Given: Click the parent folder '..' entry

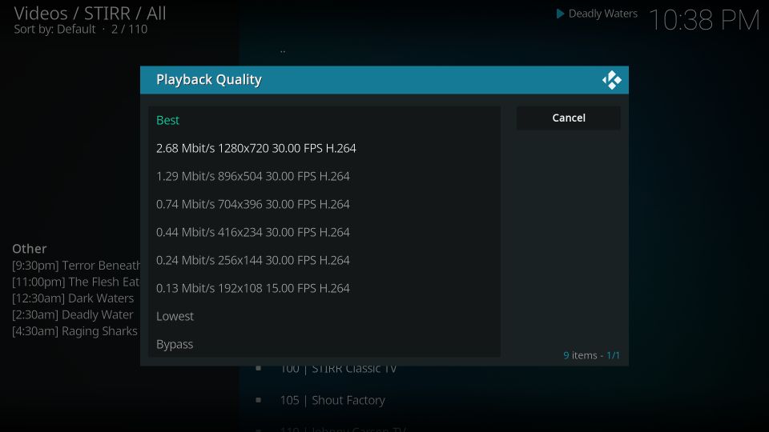Looking at the screenshot, I should click(283, 50).
